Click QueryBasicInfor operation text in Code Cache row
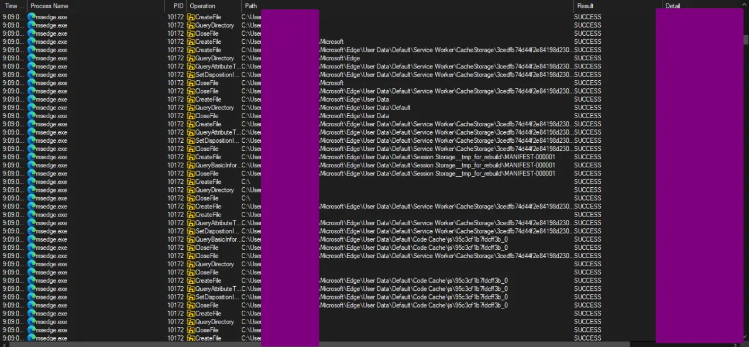 [x=218, y=239]
